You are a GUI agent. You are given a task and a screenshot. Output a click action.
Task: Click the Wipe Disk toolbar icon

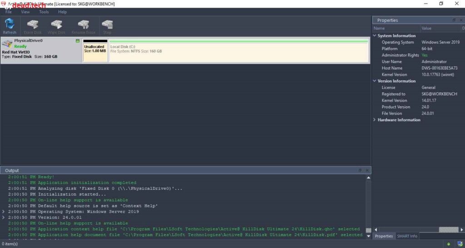coord(56,26)
